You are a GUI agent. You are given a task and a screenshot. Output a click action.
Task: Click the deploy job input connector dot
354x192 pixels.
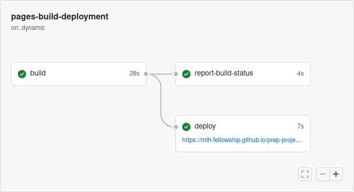point(175,127)
